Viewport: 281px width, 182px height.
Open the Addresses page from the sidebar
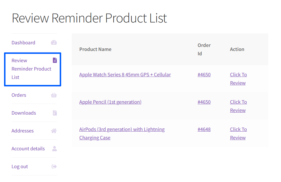pos(23,130)
